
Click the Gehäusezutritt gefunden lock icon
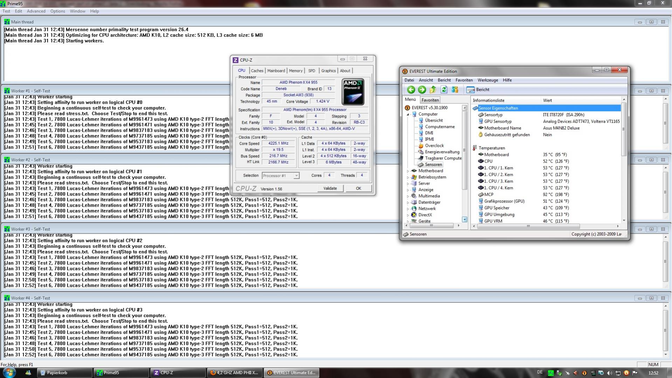pos(481,135)
